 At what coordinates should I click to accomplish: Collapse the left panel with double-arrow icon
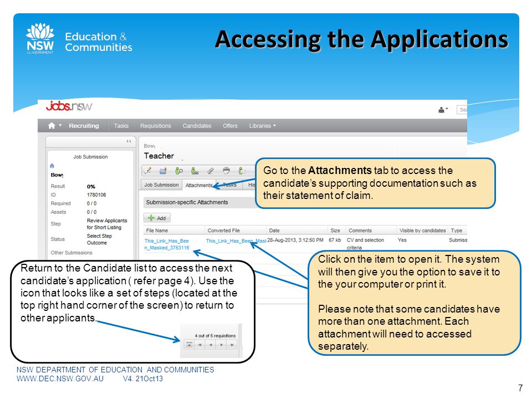129,141
